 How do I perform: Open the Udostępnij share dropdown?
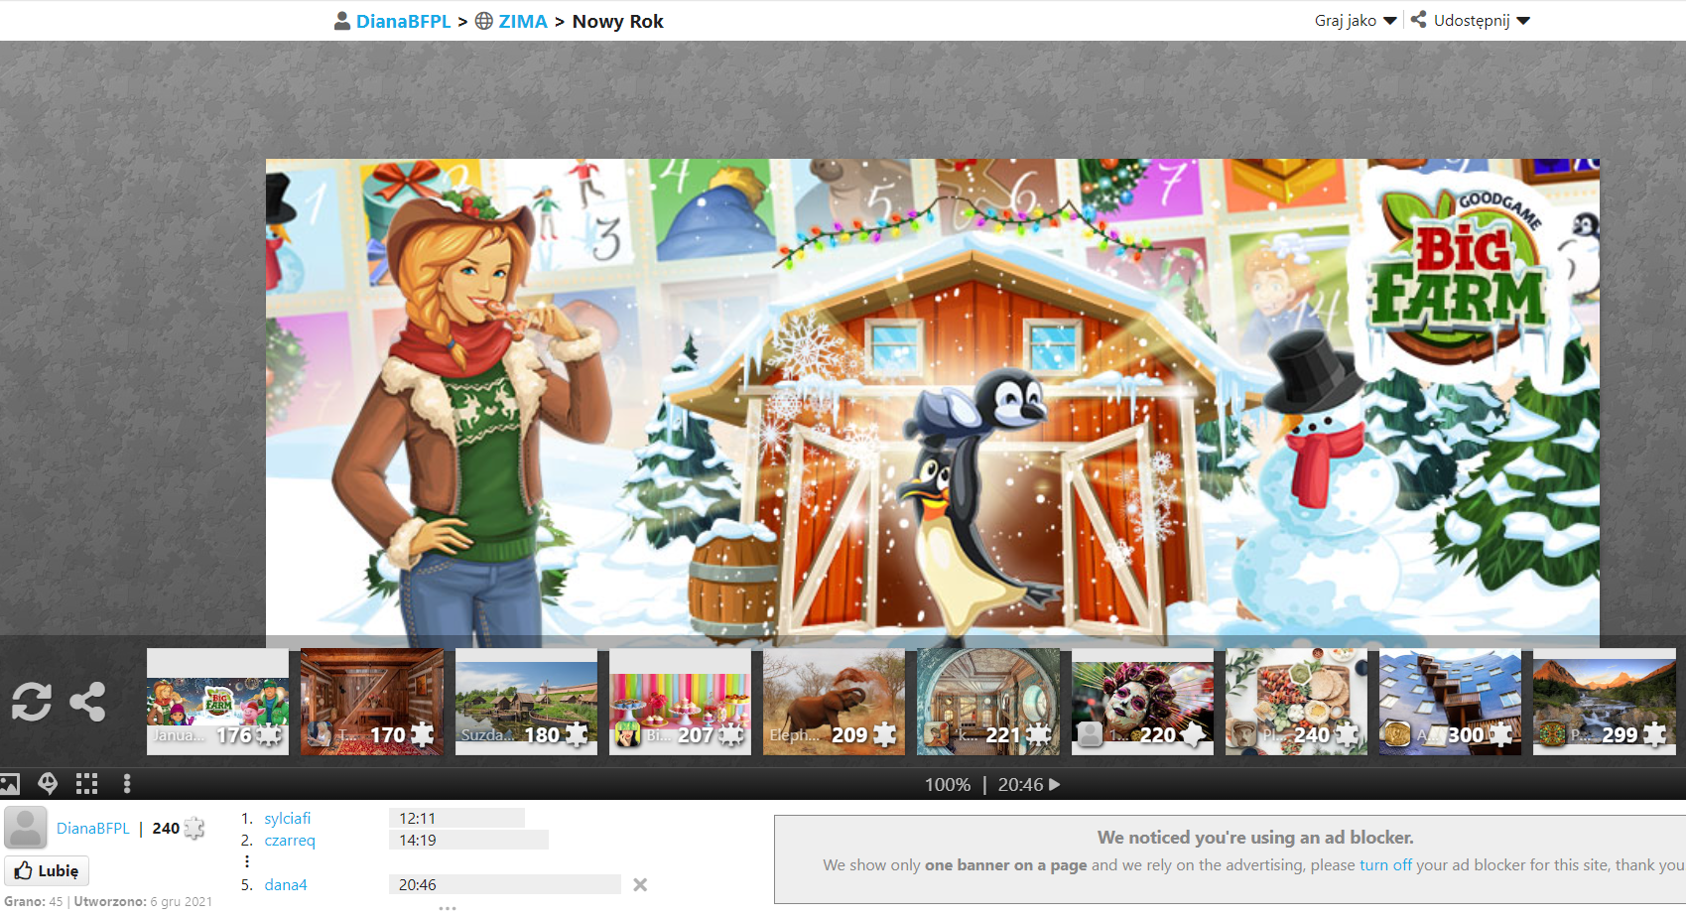click(1471, 21)
